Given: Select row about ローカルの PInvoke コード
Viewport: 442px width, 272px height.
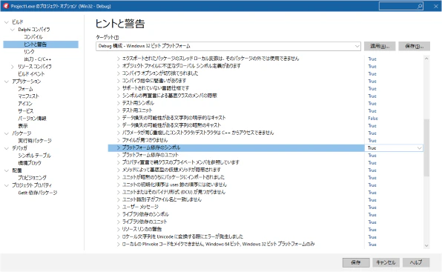Looking at the screenshot, I should pyautogui.click(x=218, y=244).
